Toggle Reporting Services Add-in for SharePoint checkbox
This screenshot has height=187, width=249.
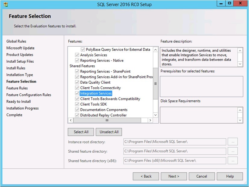pos(77,77)
